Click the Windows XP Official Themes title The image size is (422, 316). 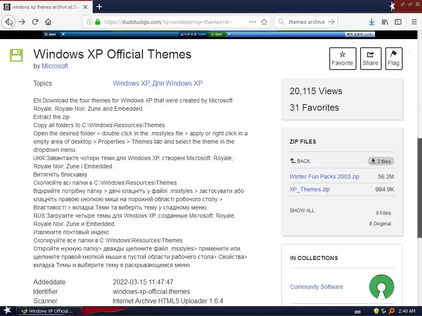112,54
